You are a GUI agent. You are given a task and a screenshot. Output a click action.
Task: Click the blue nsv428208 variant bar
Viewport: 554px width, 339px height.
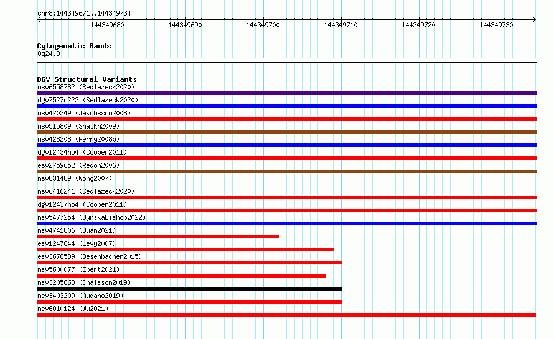[x=286, y=145]
